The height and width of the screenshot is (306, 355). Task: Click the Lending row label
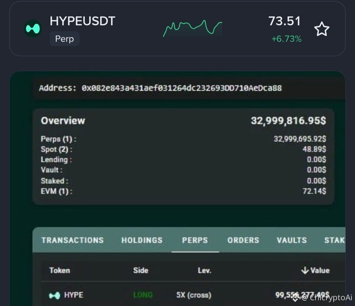pyautogui.click(x=57, y=160)
